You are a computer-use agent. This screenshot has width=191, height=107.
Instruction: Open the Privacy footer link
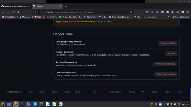pyautogui.click(x=43, y=92)
